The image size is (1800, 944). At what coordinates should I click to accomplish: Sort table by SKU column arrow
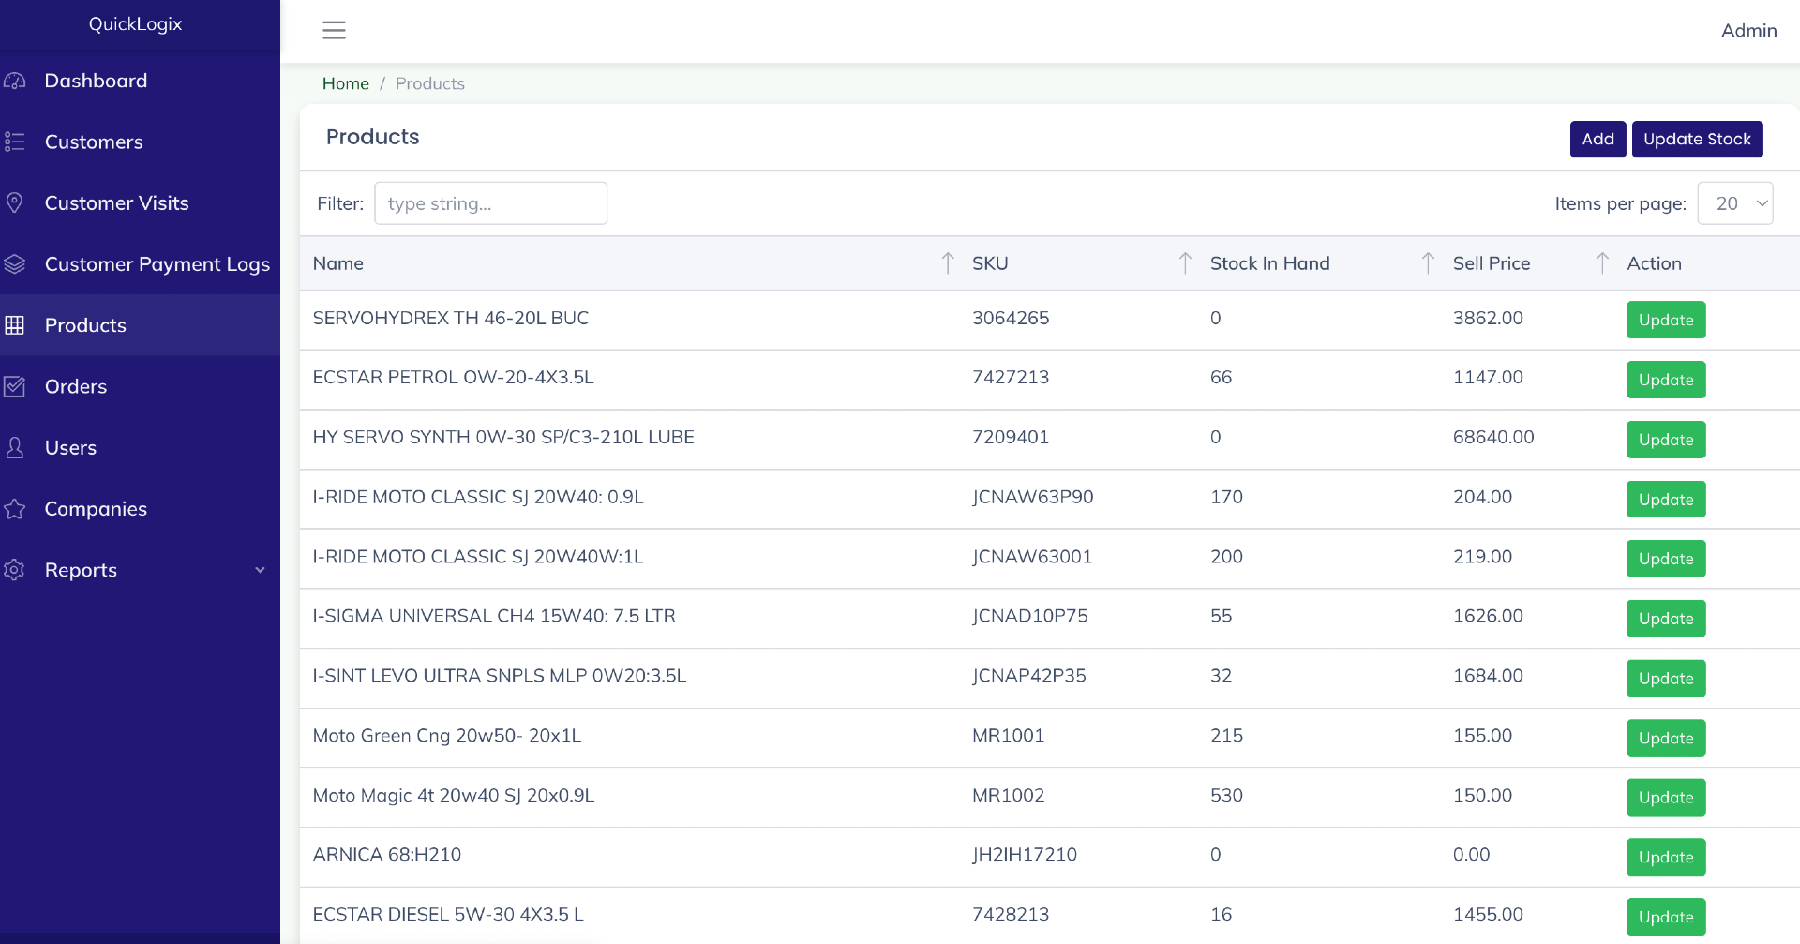point(1185,263)
